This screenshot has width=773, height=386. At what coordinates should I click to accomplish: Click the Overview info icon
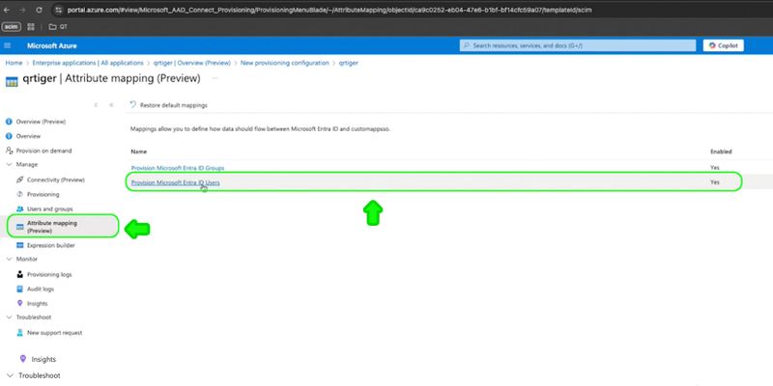tap(9, 136)
